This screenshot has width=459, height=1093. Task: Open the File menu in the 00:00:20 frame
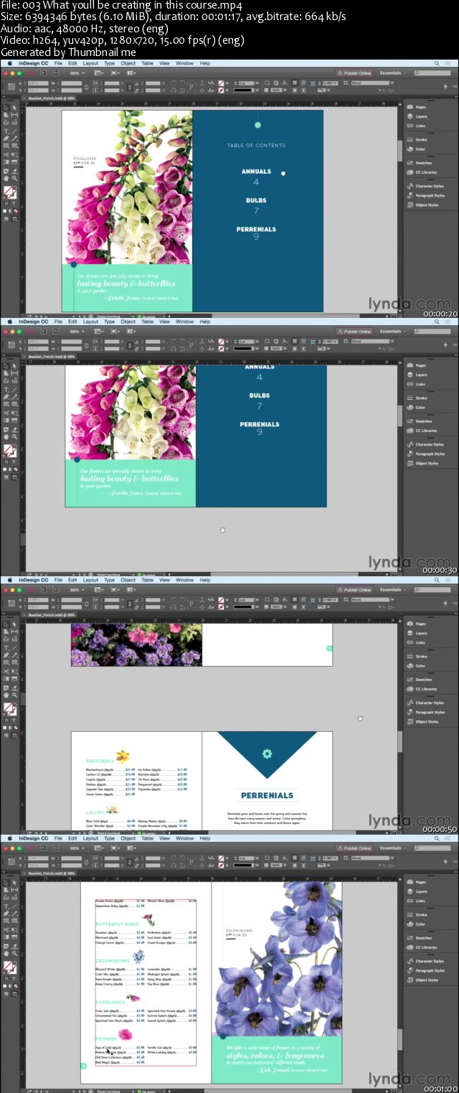58,63
